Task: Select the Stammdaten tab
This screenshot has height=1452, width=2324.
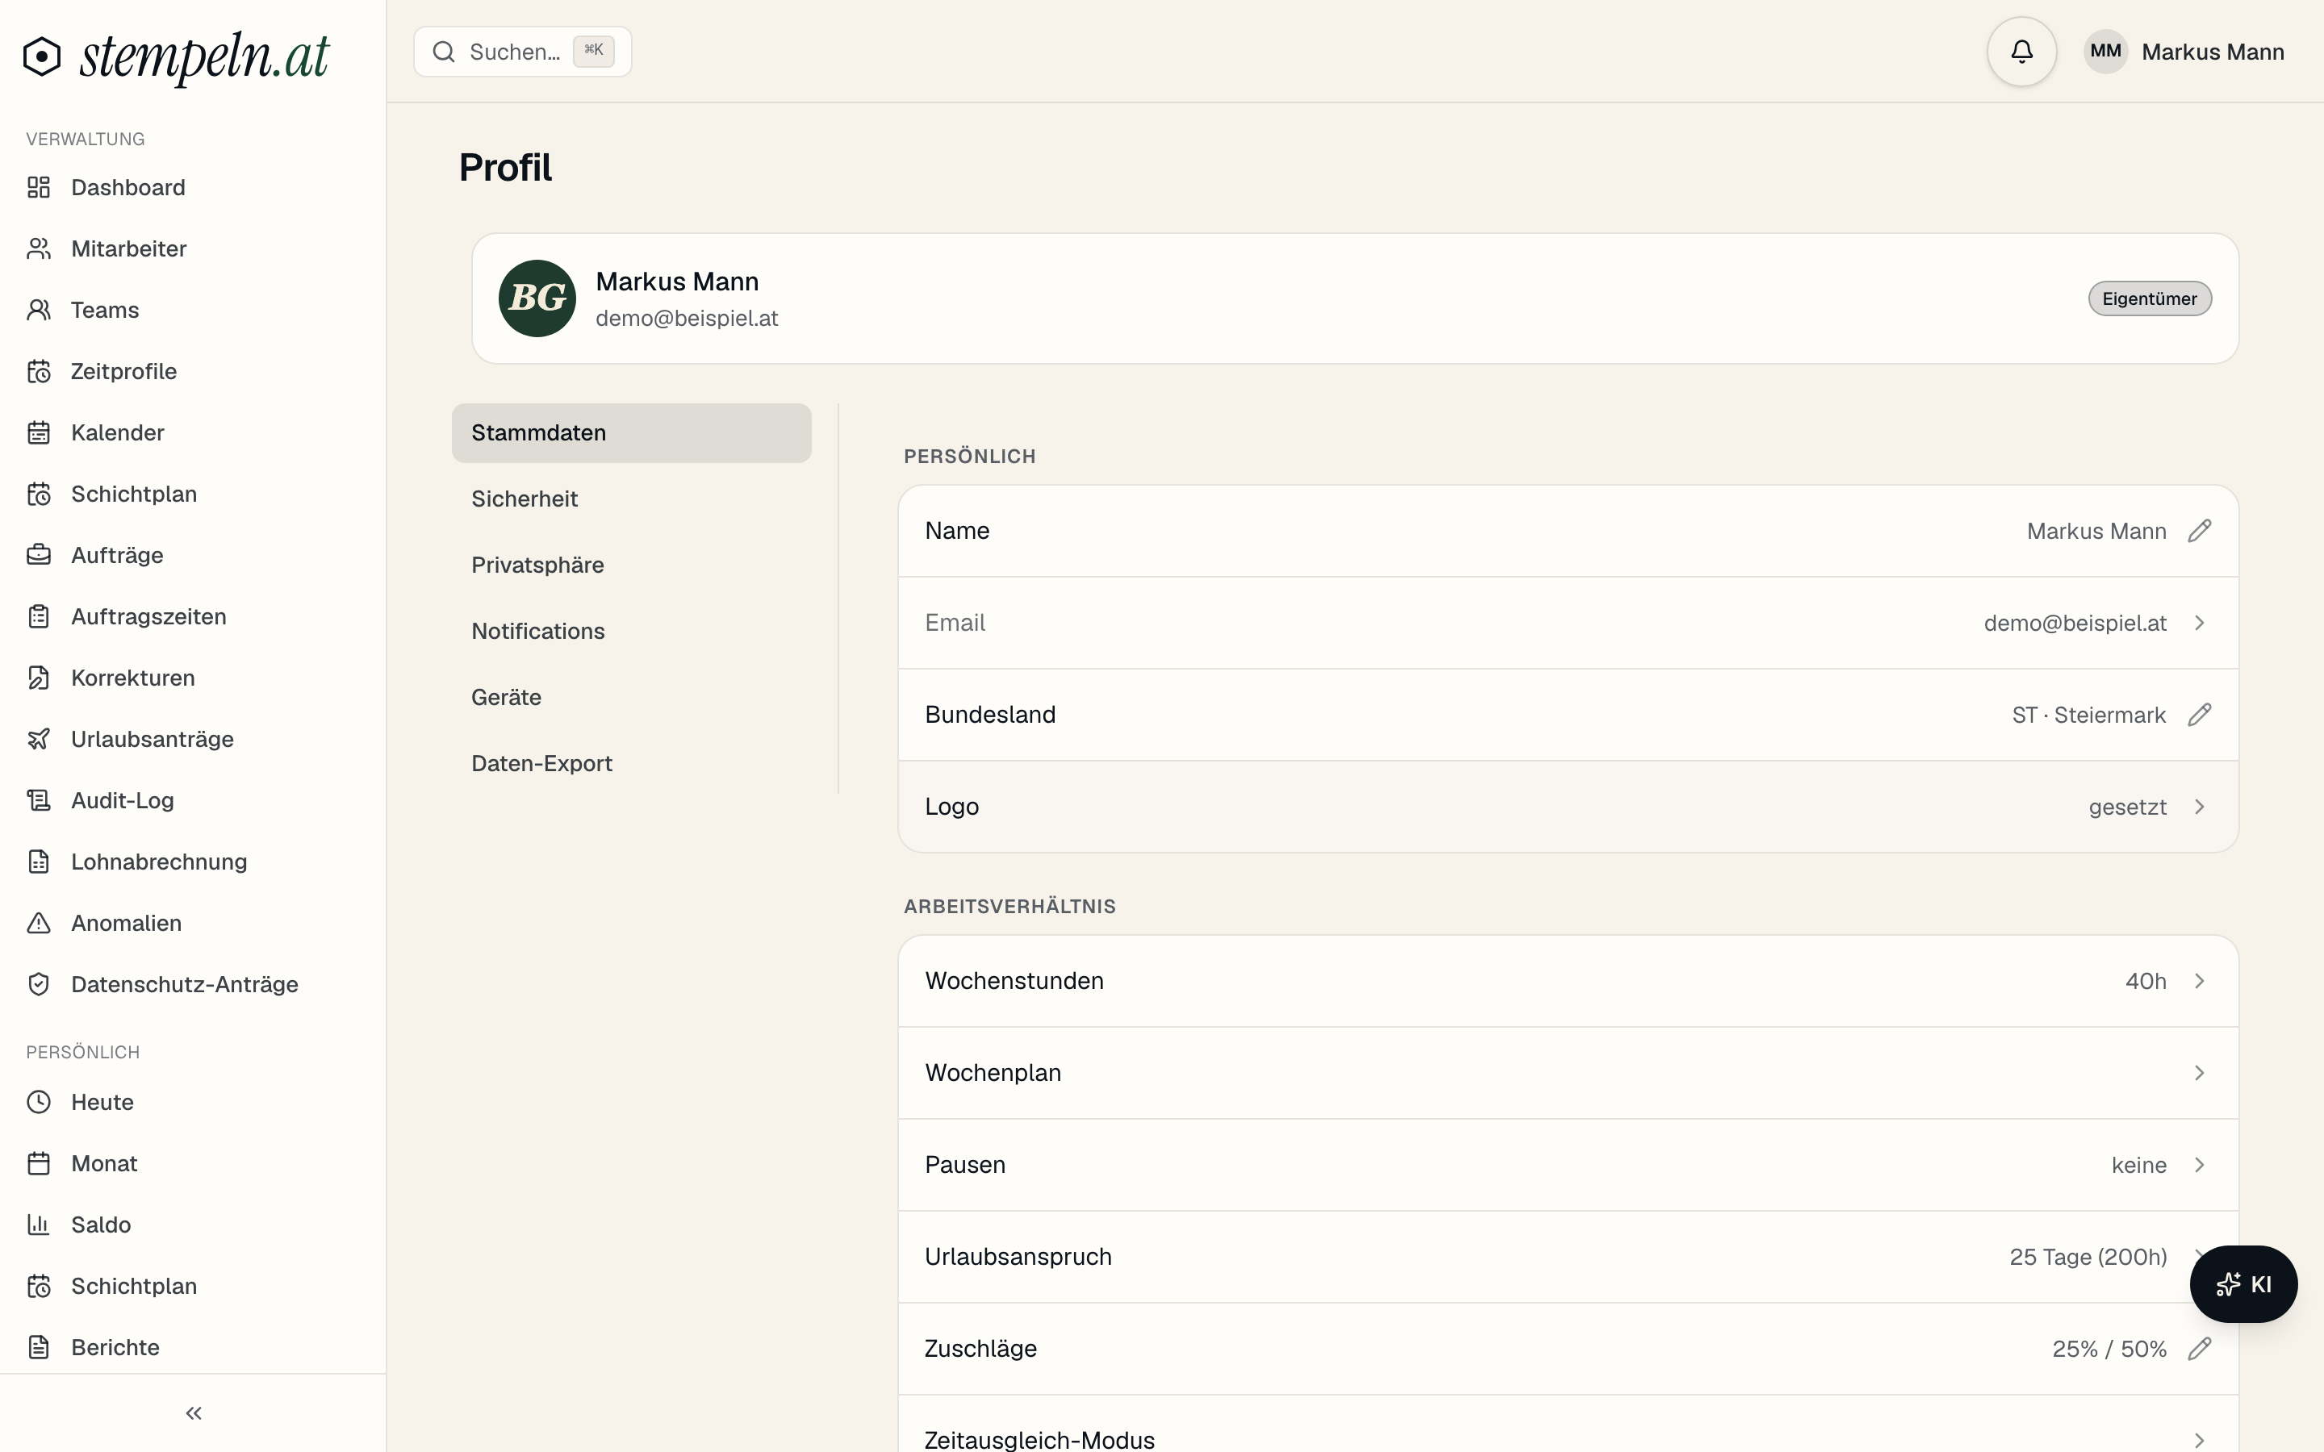Action: click(631, 433)
